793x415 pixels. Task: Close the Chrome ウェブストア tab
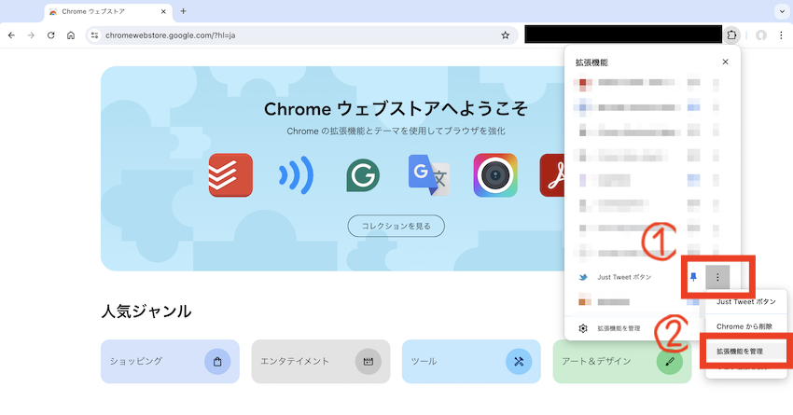click(163, 11)
